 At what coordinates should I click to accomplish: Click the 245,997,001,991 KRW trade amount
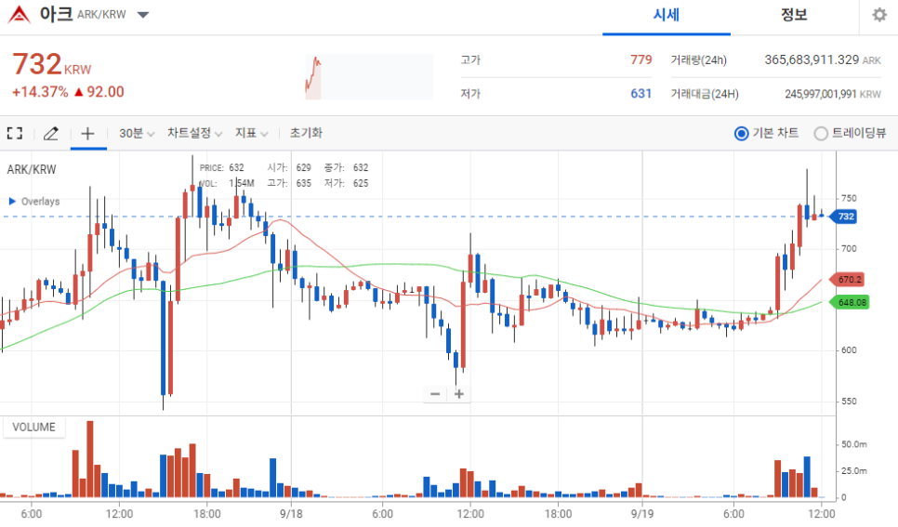coord(832,94)
